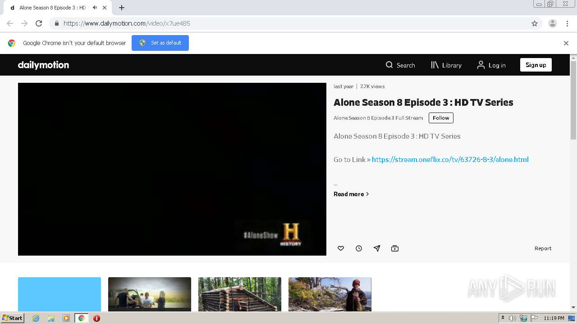Click Set as default button
The image size is (577, 324).
(x=160, y=43)
